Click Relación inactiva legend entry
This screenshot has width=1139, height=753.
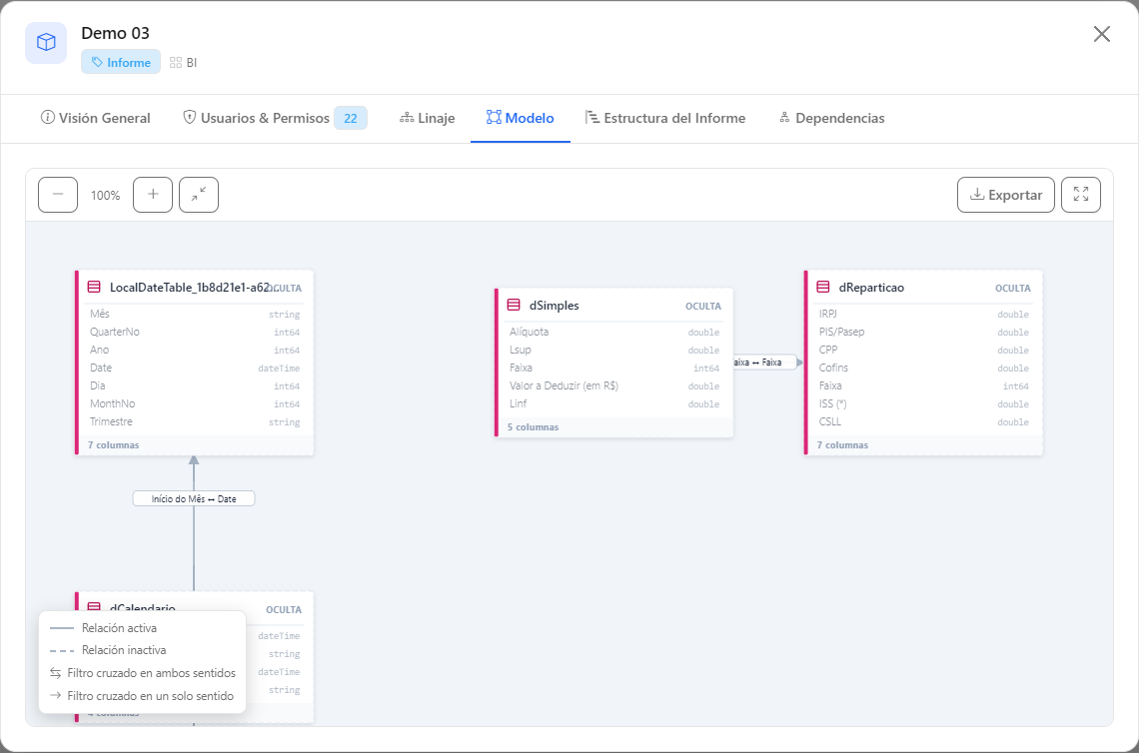tap(108, 650)
